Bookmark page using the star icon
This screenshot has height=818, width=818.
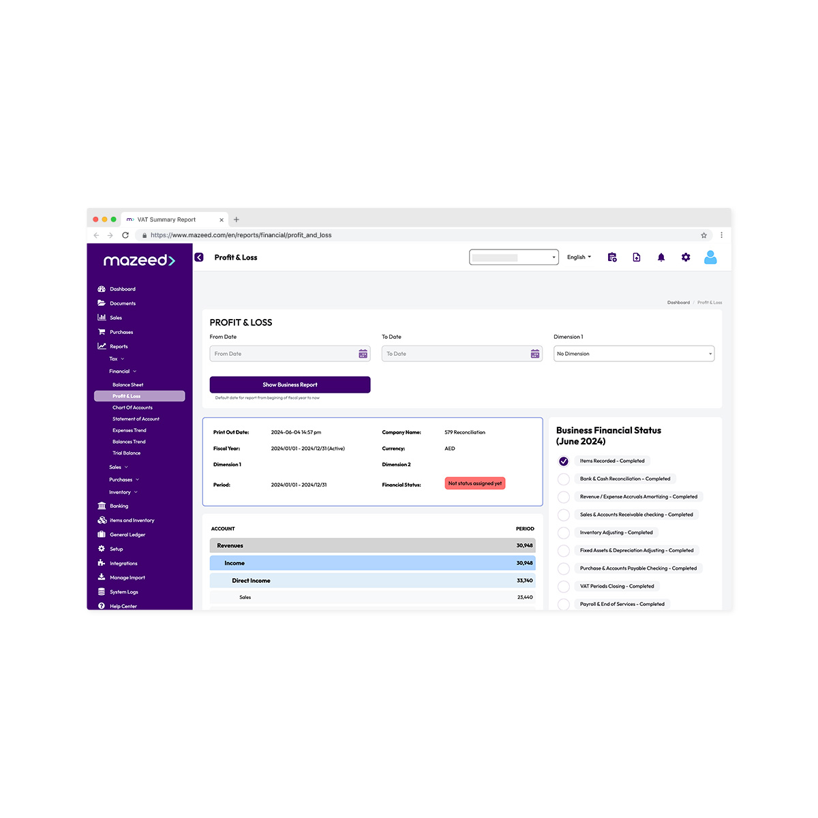pyautogui.click(x=704, y=235)
